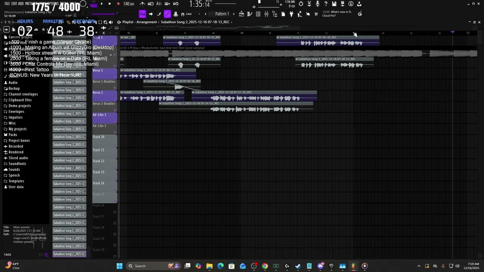Mute the Track 17 toggle circle
This screenshot has width=484, height=272.
click(x=115, y=223)
